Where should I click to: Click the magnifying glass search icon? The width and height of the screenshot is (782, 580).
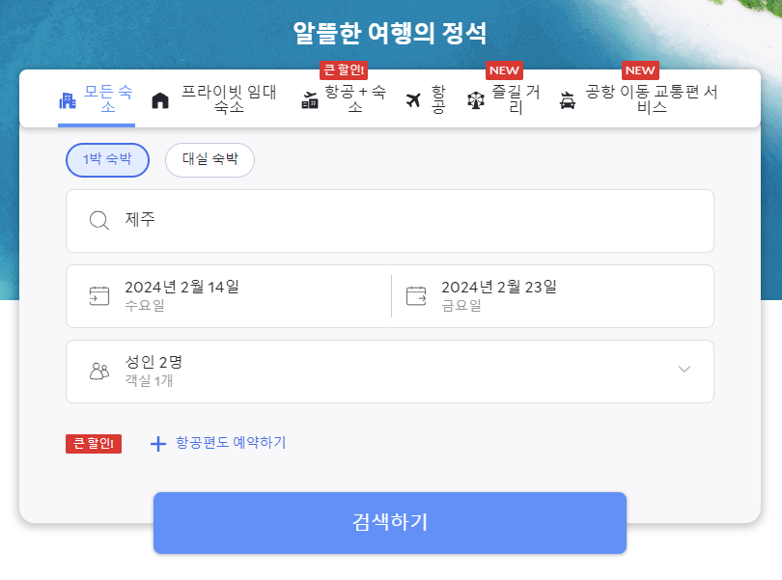tap(98, 220)
